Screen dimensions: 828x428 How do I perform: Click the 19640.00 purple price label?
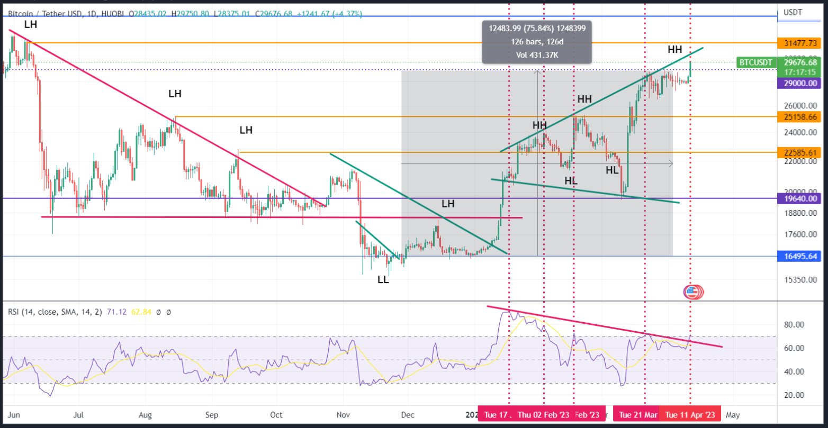799,198
